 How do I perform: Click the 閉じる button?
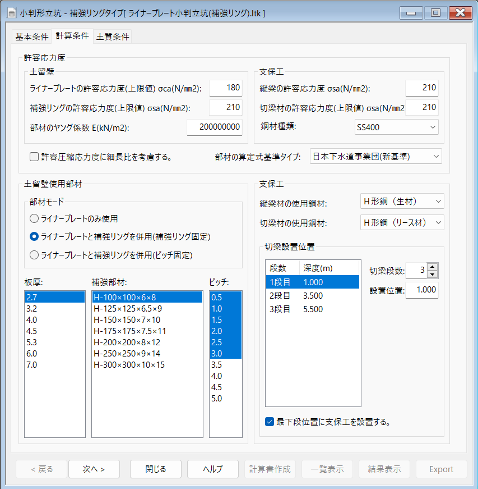(156, 469)
